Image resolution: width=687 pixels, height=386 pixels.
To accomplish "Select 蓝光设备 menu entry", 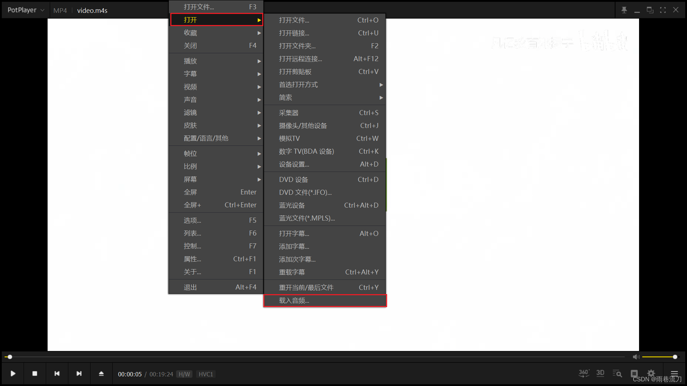I will click(325, 206).
